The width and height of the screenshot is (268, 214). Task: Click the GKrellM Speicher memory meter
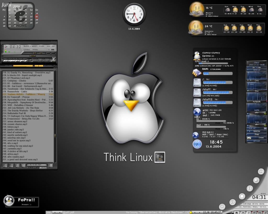click(256, 131)
